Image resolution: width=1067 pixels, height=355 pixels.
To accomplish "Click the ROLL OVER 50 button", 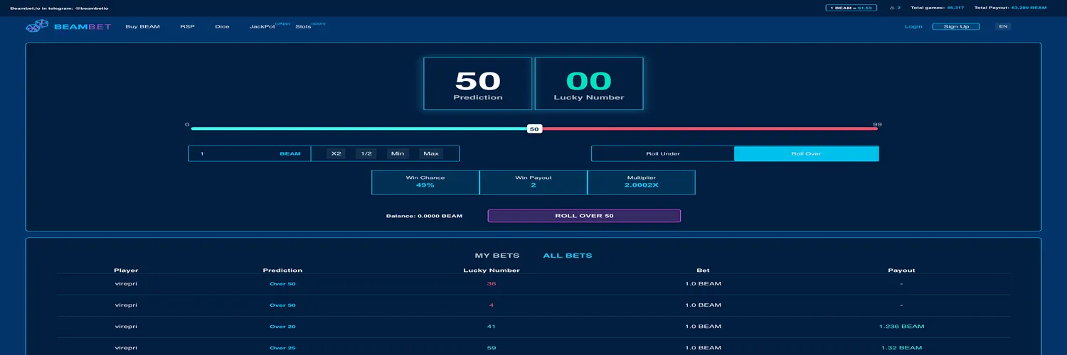I will [584, 216].
